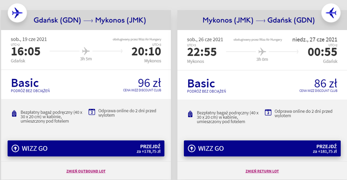This screenshot has height=180, width=347.
Task: Click the Gdańsk (GDN) to Mykonos (JMK) header
Action: click(x=90, y=20)
